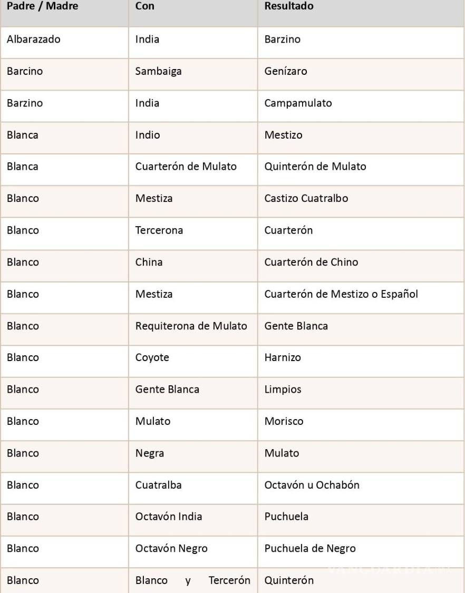The height and width of the screenshot is (593, 465).
Task: Select the 'Genízaro' result cell
Action: 286,71
